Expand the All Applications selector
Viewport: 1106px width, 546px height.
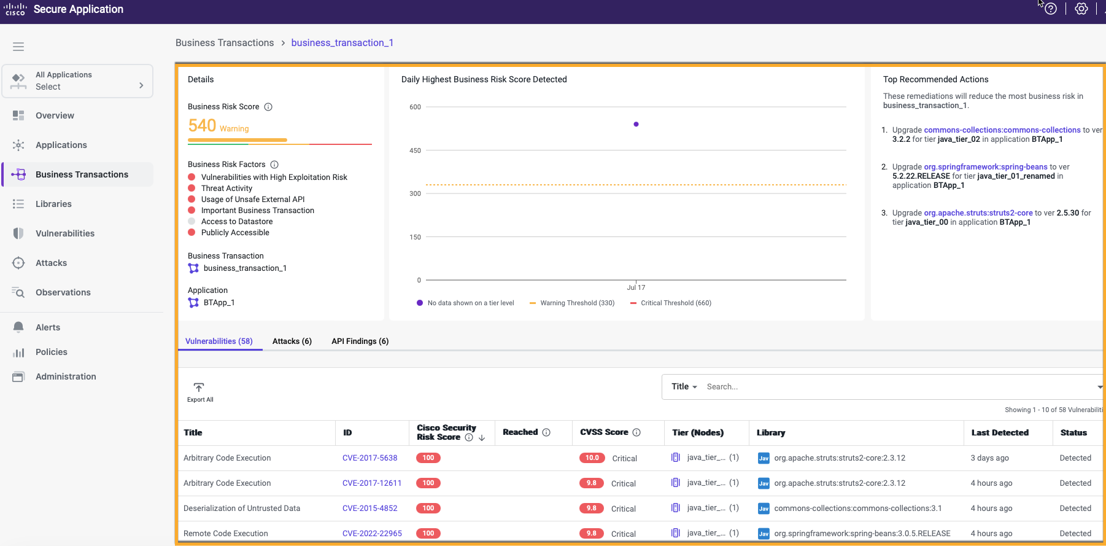77,81
